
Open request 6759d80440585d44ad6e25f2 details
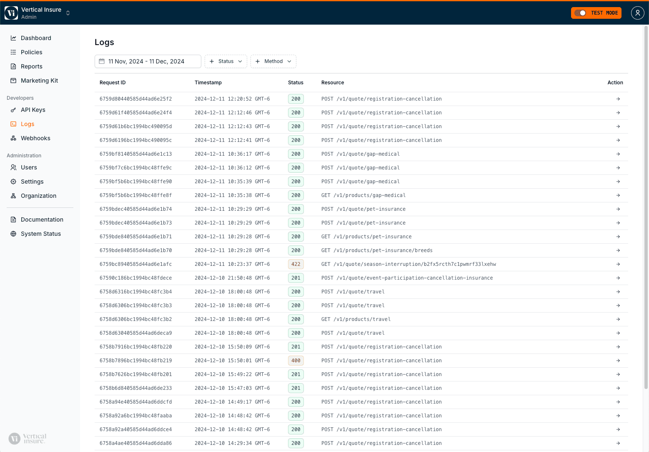point(618,99)
